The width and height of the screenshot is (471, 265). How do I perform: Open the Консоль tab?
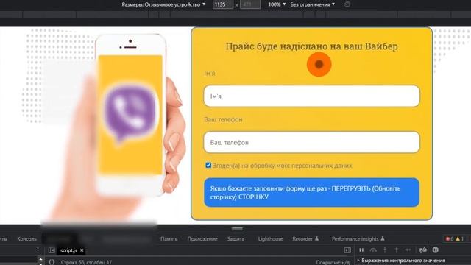click(x=26, y=239)
